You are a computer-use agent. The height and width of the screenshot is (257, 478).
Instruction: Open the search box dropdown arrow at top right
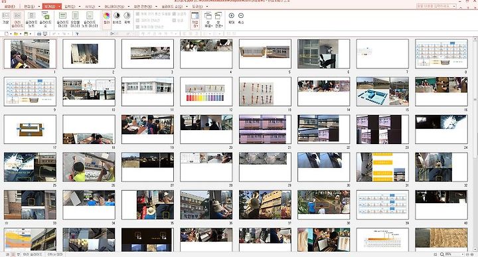[454, 6]
